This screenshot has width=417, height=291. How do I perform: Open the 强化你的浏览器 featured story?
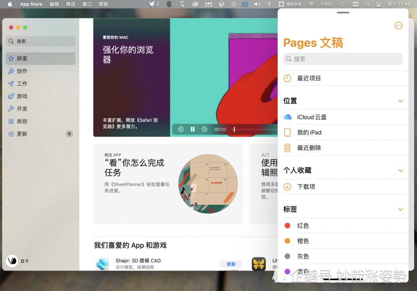[132, 78]
